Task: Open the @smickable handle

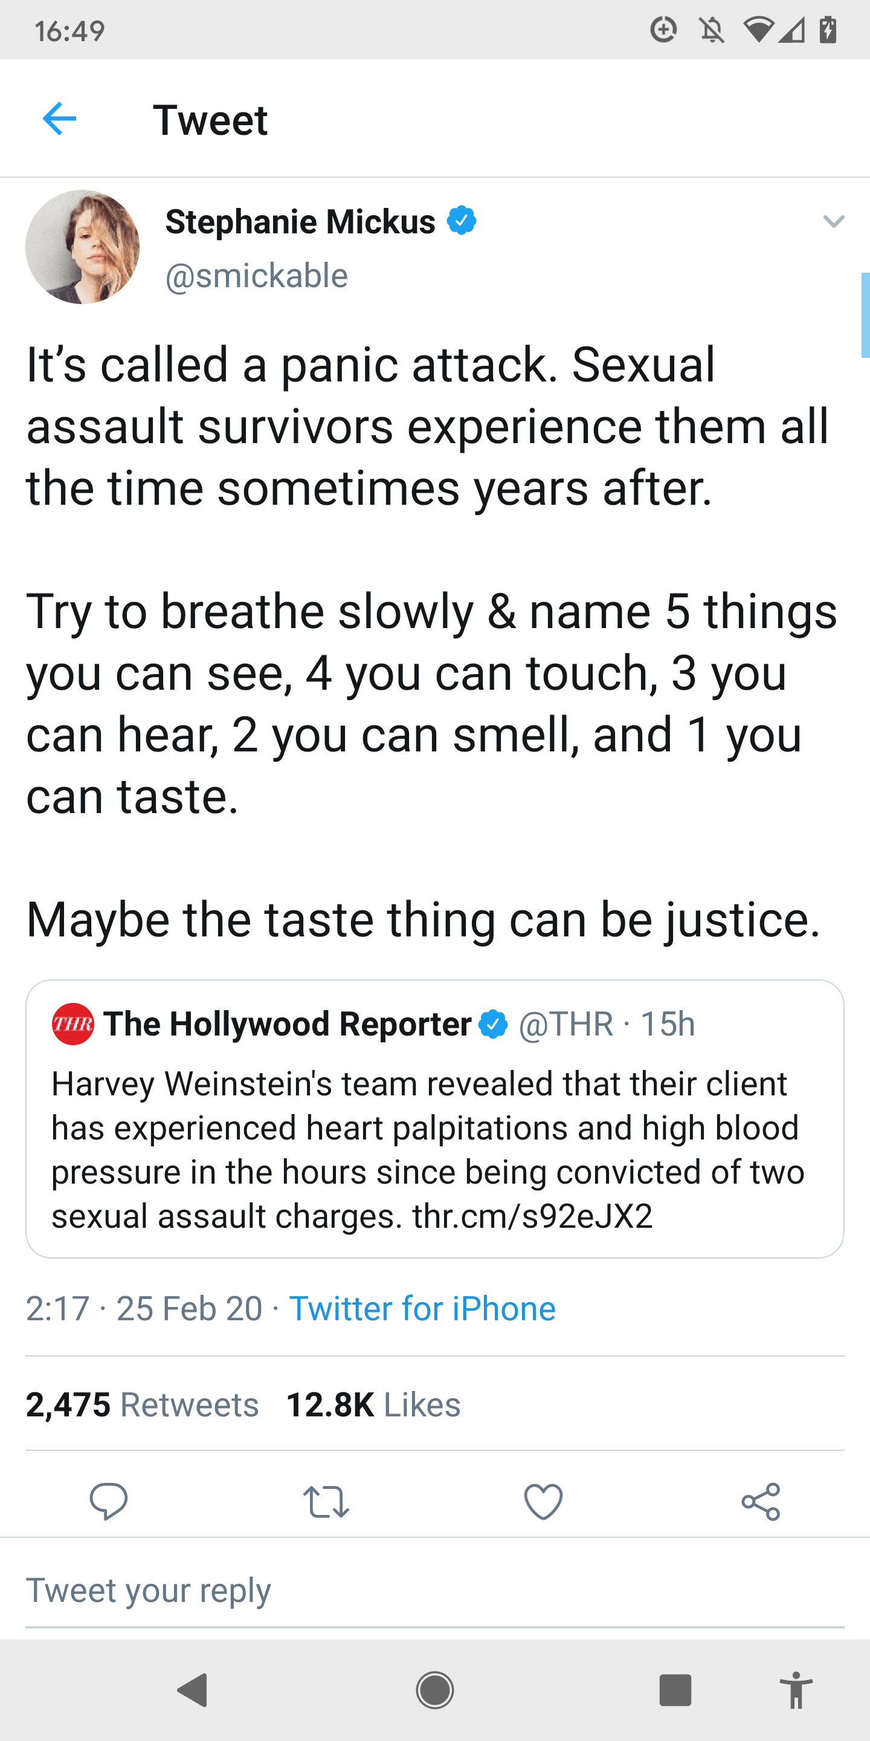Action: [x=257, y=276]
